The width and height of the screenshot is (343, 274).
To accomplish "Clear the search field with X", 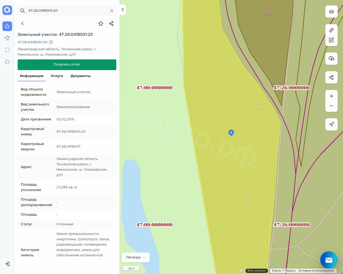I will point(112,11).
